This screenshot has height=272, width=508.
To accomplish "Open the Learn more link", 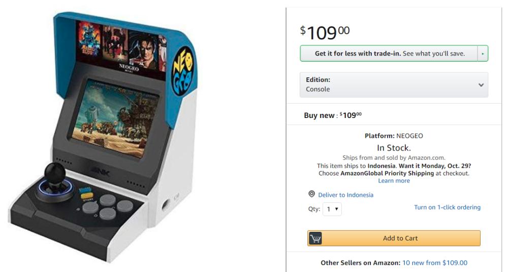I will click(394, 181).
